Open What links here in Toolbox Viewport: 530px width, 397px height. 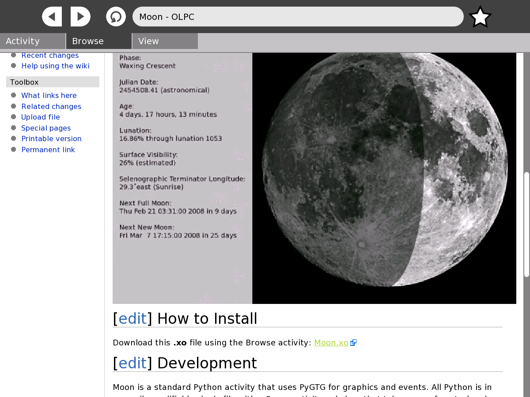pyautogui.click(x=49, y=95)
